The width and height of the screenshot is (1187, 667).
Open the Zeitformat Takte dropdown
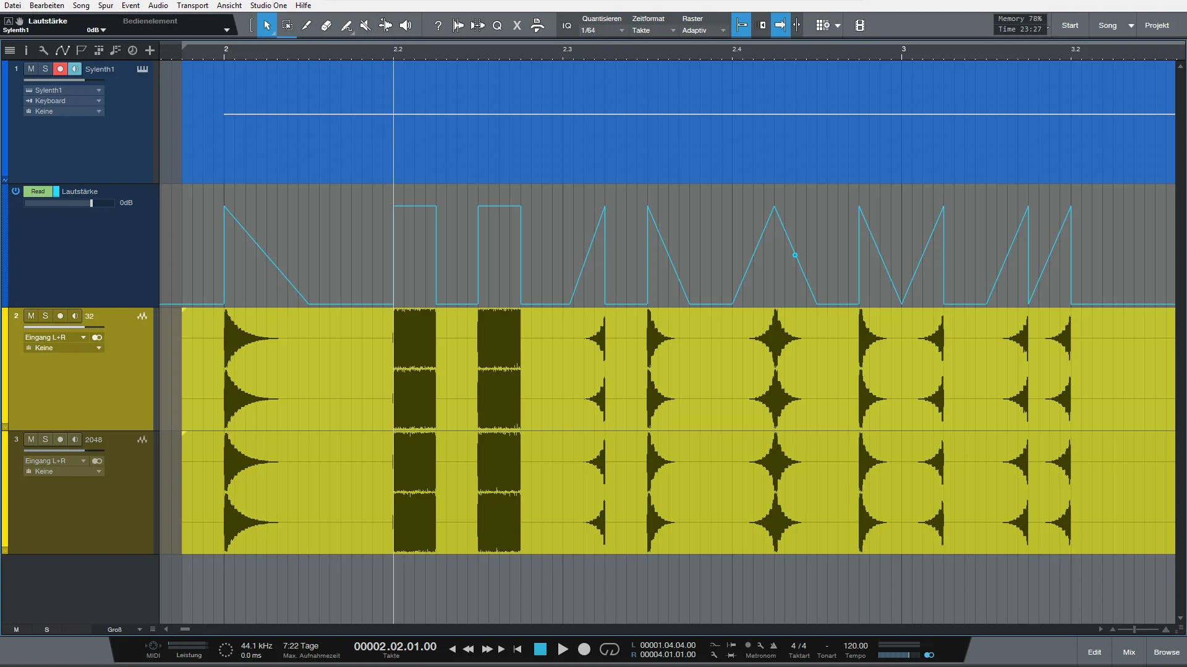coord(653,30)
